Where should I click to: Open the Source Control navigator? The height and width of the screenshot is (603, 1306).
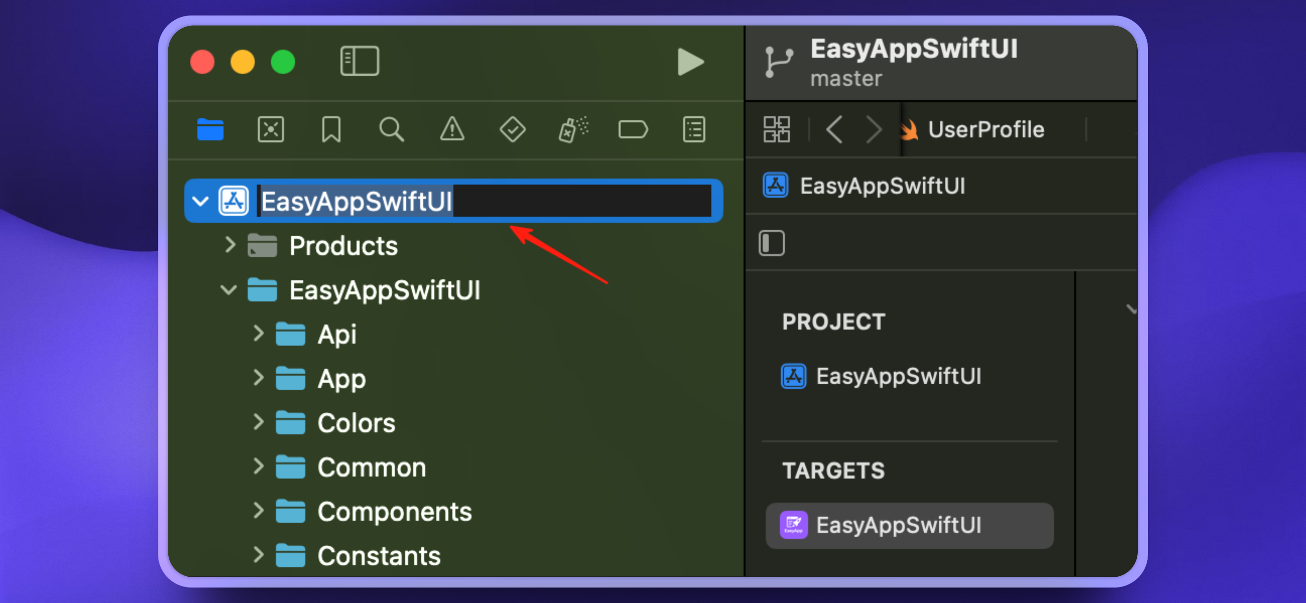tap(271, 130)
